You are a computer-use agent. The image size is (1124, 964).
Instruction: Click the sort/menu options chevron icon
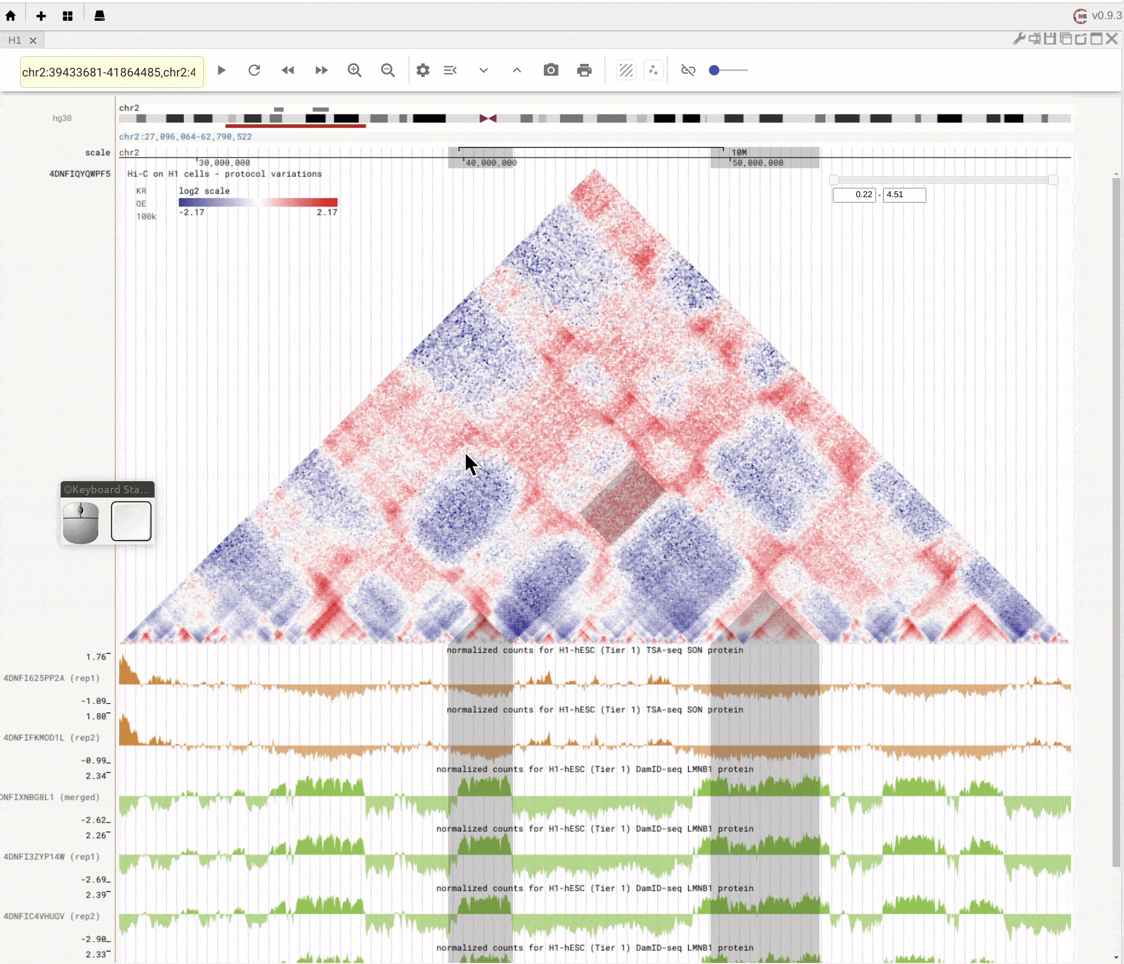coord(452,70)
